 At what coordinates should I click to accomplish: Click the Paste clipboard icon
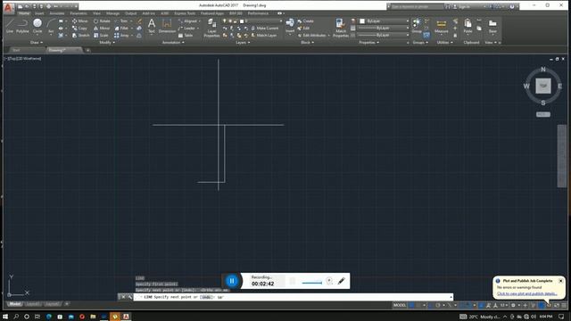[468, 26]
